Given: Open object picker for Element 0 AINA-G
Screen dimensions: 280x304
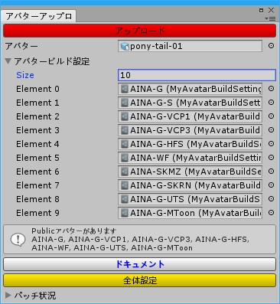Looking at the screenshot, I should coord(271,89).
